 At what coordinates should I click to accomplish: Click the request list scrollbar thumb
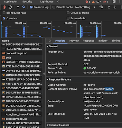pos(44,74)
